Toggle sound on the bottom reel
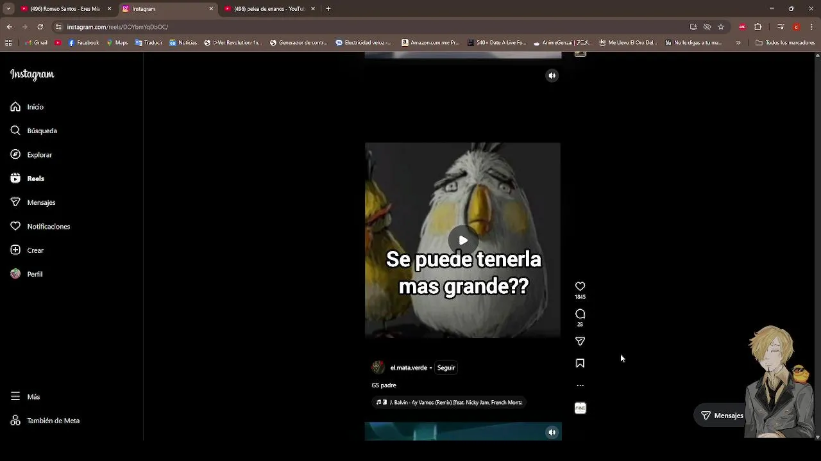This screenshot has width=821, height=461. [552, 432]
